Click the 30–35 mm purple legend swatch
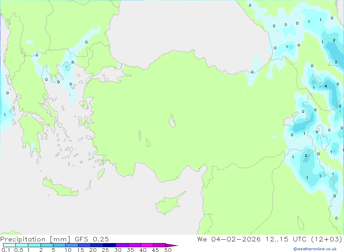Screen dimensions: 344x252 pos(122,245)
